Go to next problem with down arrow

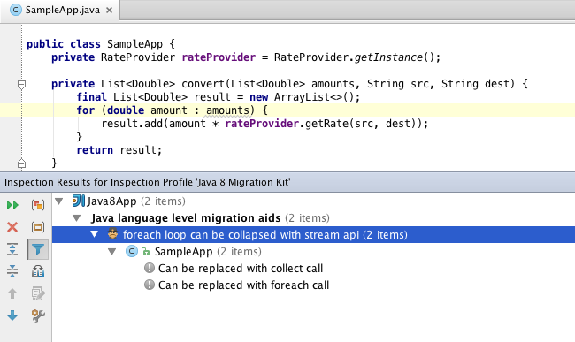(x=12, y=315)
